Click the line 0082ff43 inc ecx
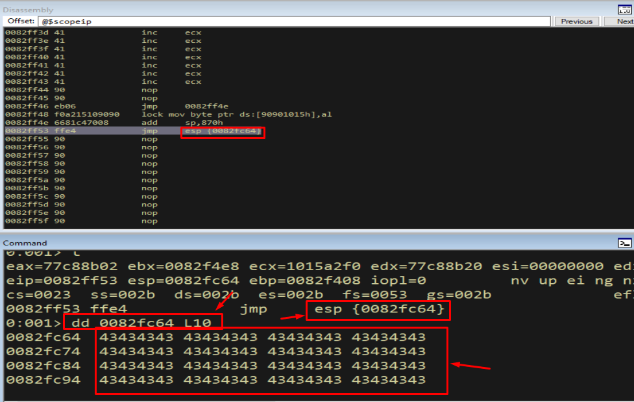 click(x=103, y=82)
